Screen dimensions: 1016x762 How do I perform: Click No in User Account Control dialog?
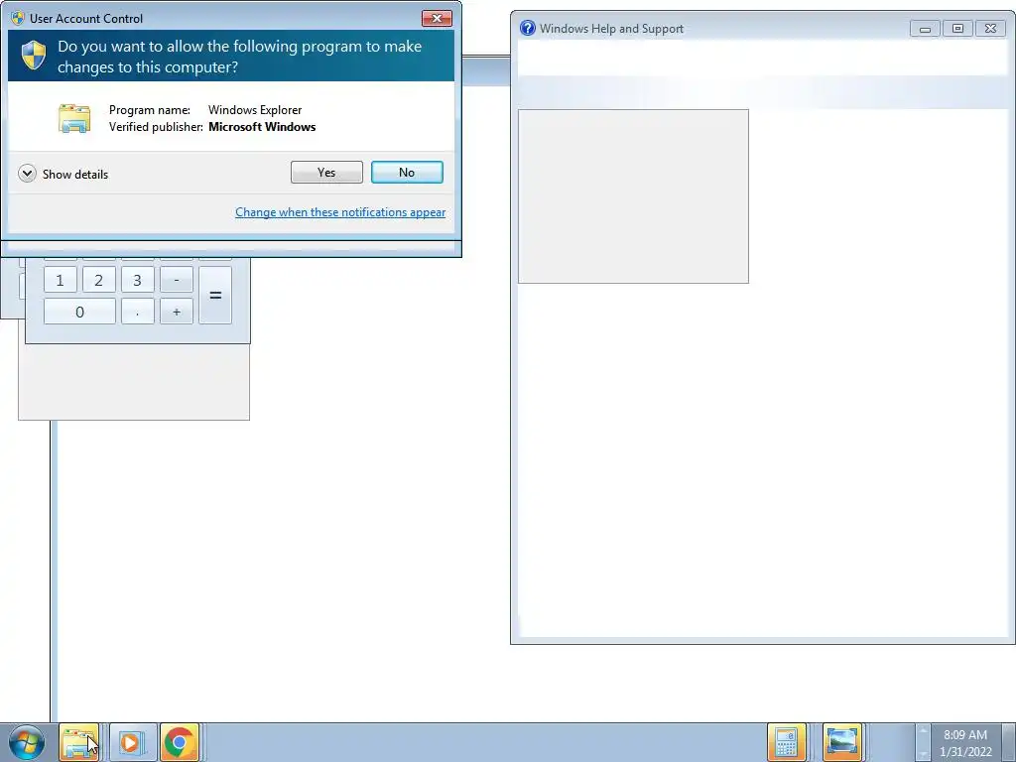407,173
